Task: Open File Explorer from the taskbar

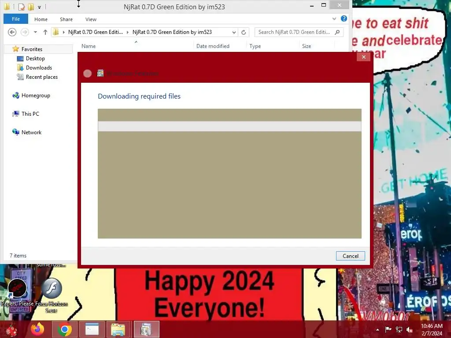Action: click(x=118, y=329)
